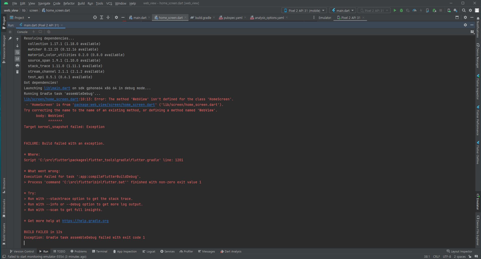Viewport: 481px width, 259px height.
Task: Open the Dart Analysis tool window
Action: [x=231, y=251]
